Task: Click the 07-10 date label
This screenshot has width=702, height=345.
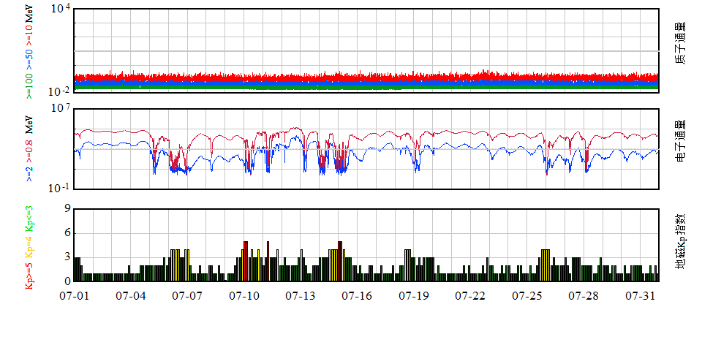Action: [244, 296]
